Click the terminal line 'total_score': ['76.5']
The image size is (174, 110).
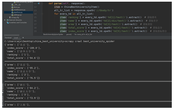23,78
